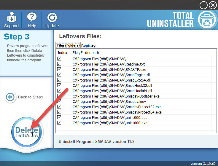Click the Back to Step1 arrow icon
This screenshot has height=166, width=218.
(10, 97)
